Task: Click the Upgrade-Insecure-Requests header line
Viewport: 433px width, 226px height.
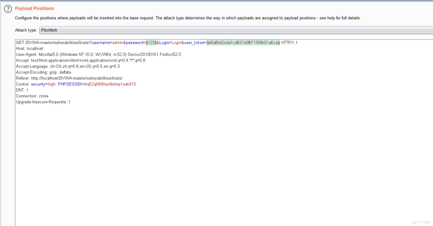Action: pyautogui.click(x=43, y=102)
